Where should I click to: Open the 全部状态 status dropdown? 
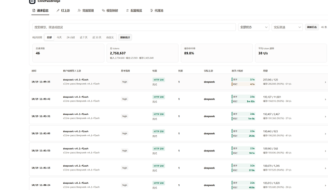coord(253,27)
